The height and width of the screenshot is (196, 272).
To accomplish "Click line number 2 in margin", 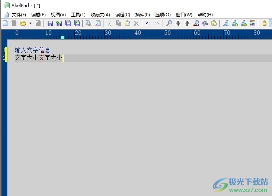I will coord(4,57).
